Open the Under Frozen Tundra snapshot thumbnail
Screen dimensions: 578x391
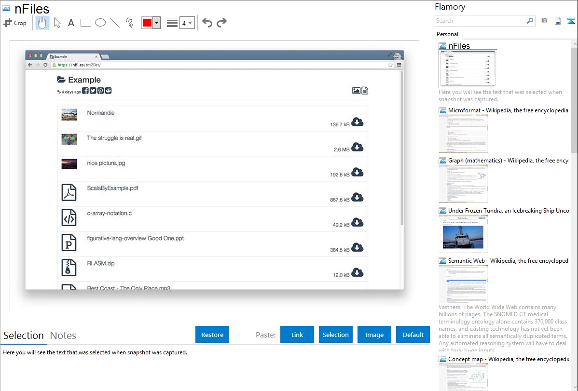pos(463,234)
